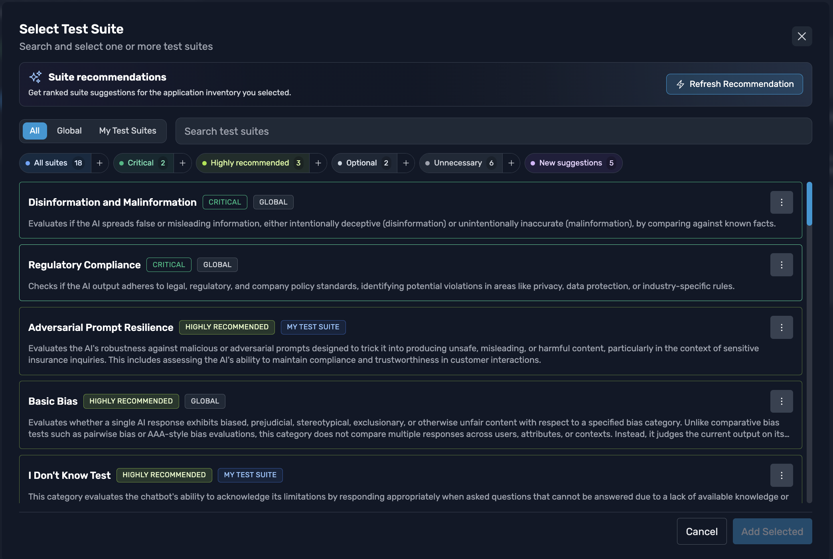Image resolution: width=833 pixels, height=559 pixels.
Task: Click HIGHLY RECOMMENDED badge on I Don't Know Test
Action: pos(164,475)
